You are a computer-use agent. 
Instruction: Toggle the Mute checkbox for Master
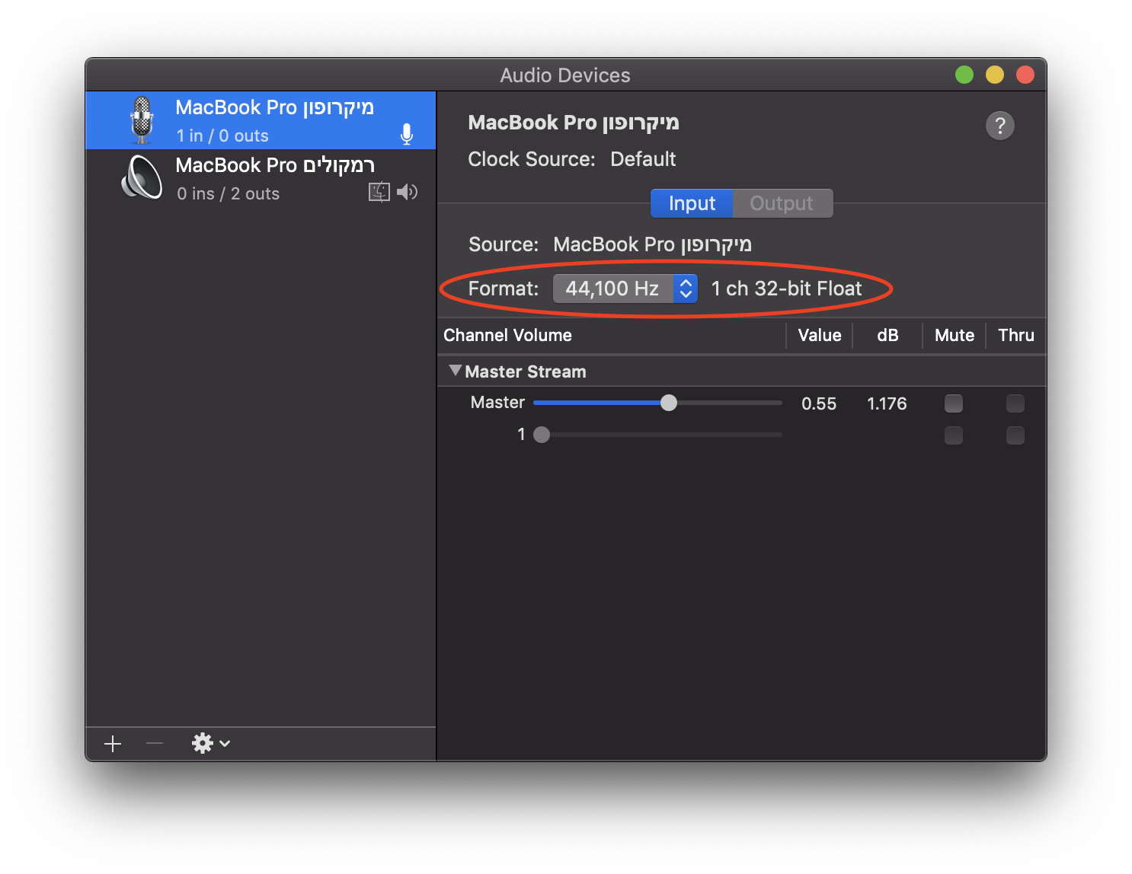point(954,404)
